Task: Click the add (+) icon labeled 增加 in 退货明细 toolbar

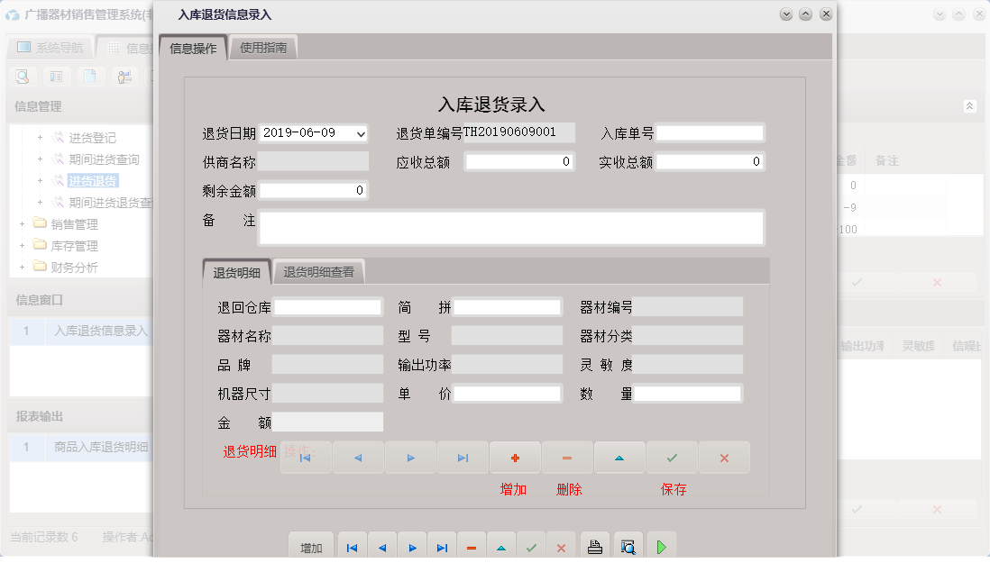Action: point(514,458)
